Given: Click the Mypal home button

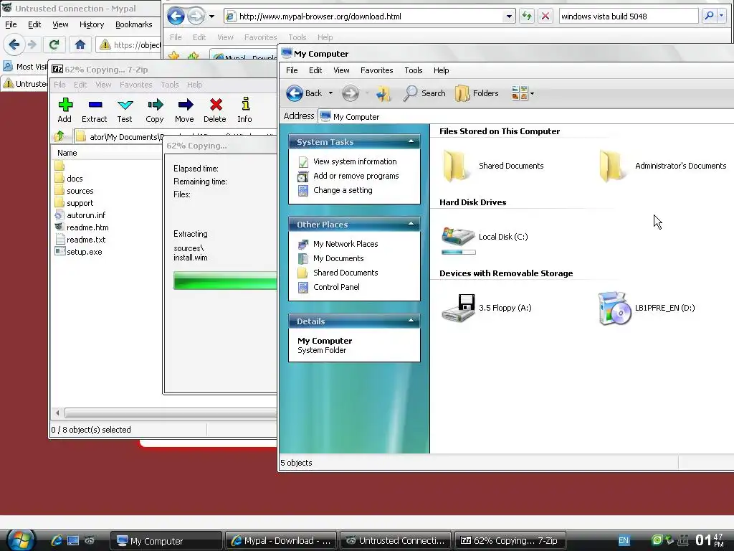Looking at the screenshot, I should tap(80, 44).
